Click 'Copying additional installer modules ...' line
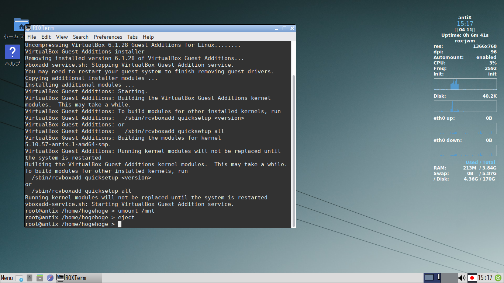The width and height of the screenshot is (504, 283). click(x=92, y=78)
